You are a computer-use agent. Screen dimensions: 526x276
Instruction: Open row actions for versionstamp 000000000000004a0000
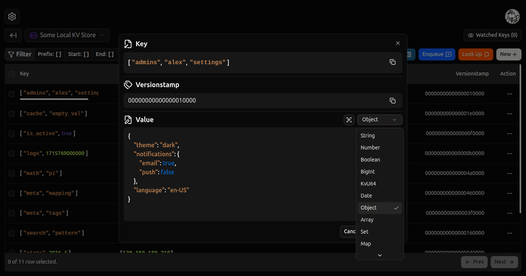(510, 173)
